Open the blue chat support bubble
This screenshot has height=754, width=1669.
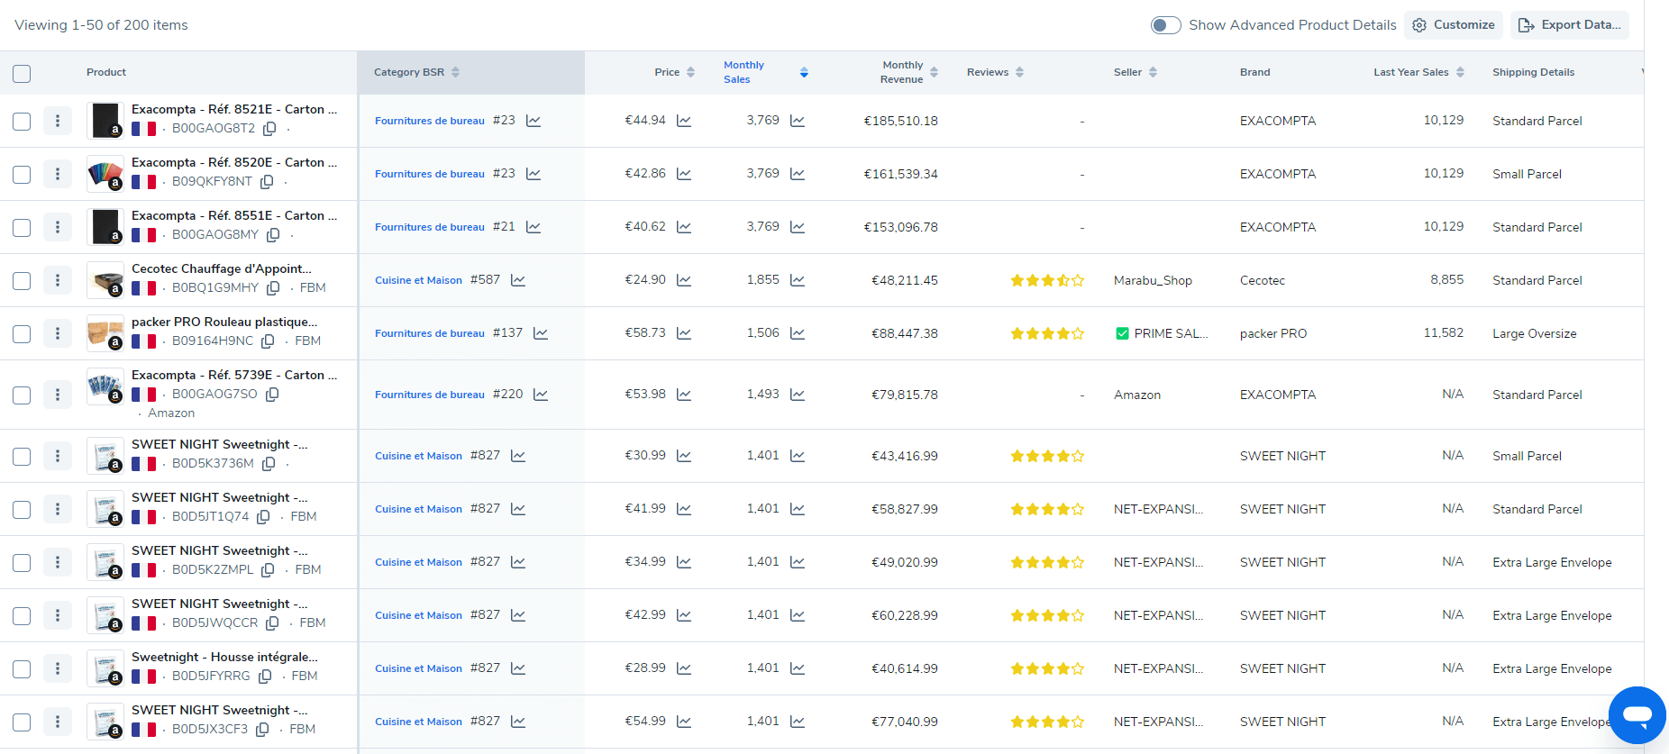pos(1637,715)
